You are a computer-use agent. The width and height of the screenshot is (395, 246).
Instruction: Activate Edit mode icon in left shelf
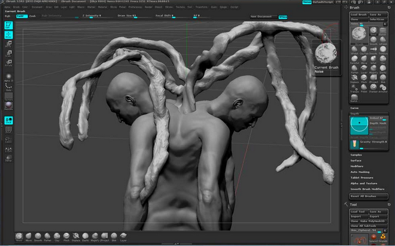(x=9, y=26)
